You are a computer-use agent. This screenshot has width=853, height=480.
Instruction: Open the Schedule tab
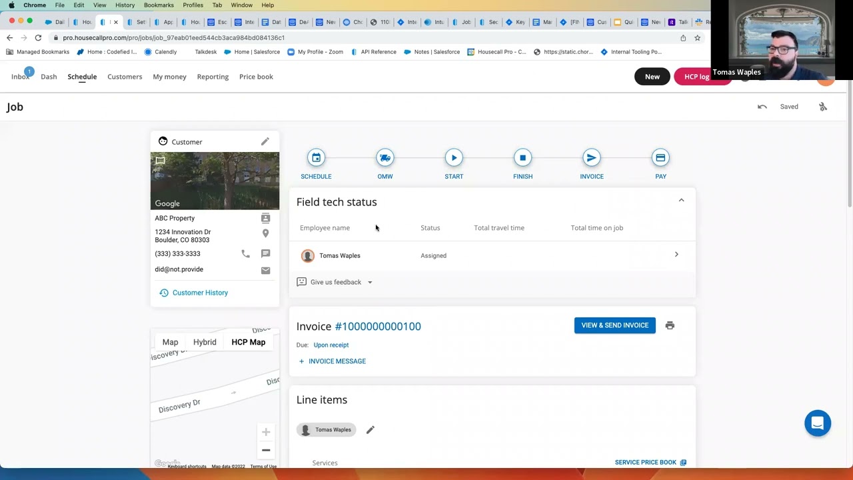click(x=82, y=77)
